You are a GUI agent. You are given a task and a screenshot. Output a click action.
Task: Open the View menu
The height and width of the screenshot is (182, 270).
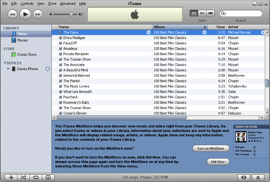[41, 3]
